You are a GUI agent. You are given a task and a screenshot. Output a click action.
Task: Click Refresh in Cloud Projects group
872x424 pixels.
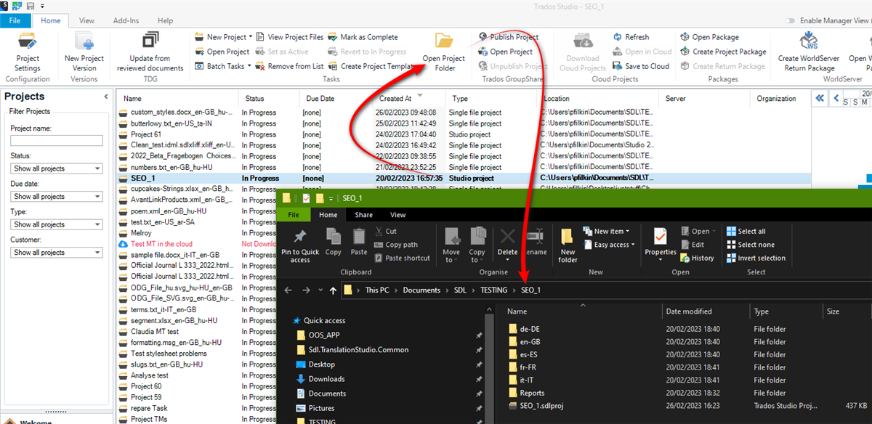click(631, 37)
